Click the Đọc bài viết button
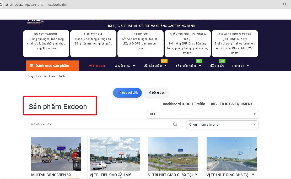This screenshot has height=179, width=291. click(x=127, y=93)
